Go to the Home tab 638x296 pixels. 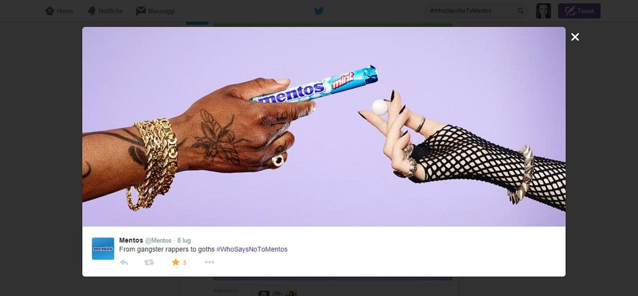click(x=59, y=11)
